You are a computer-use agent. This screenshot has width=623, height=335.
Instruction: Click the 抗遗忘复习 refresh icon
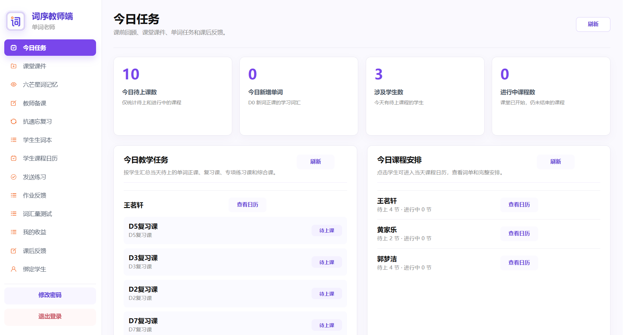[x=13, y=121]
